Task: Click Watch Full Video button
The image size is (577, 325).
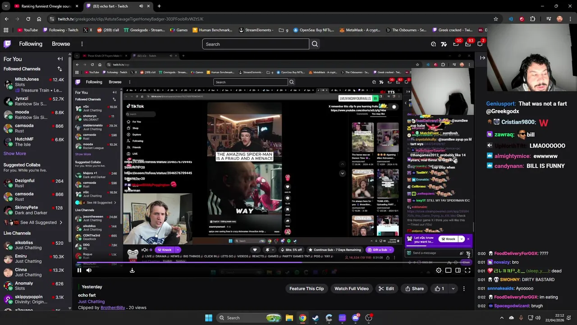Action: tap(352, 288)
